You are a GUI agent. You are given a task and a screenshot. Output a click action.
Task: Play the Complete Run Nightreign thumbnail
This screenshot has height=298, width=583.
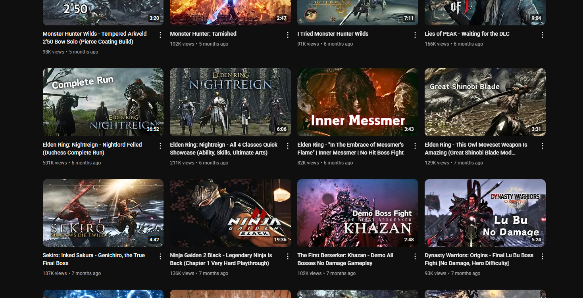pos(103,102)
